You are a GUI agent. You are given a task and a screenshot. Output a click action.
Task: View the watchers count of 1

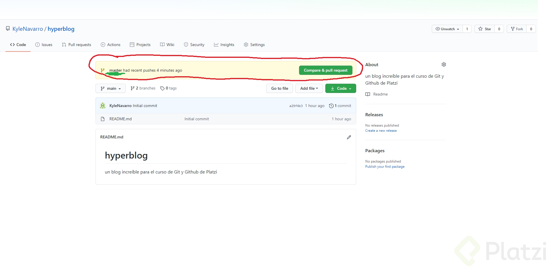coord(467,29)
